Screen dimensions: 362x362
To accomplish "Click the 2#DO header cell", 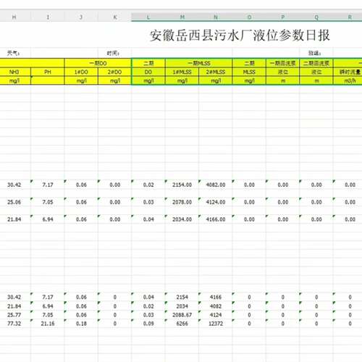I will (114, 72).
